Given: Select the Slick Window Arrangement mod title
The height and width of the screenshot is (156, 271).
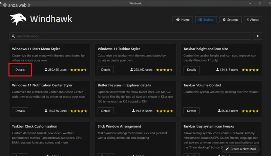Looking at the screenshot, I should tap(119, 126).
